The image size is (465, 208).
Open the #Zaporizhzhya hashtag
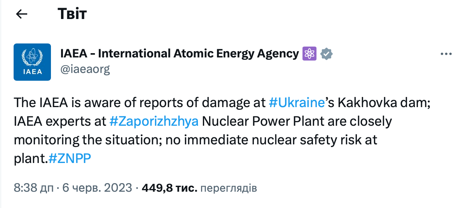pos(154,121)
